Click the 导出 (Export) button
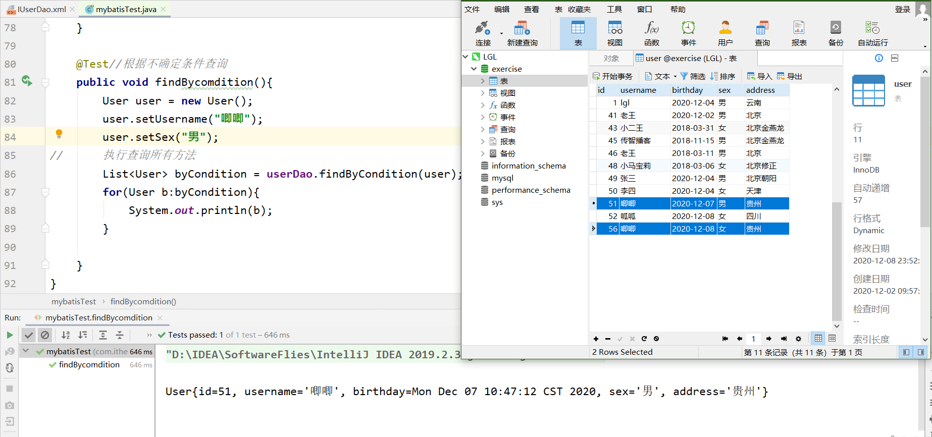 coord(790,76)
